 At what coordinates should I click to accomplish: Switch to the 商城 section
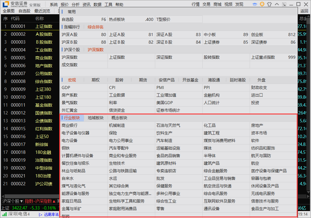217,4
